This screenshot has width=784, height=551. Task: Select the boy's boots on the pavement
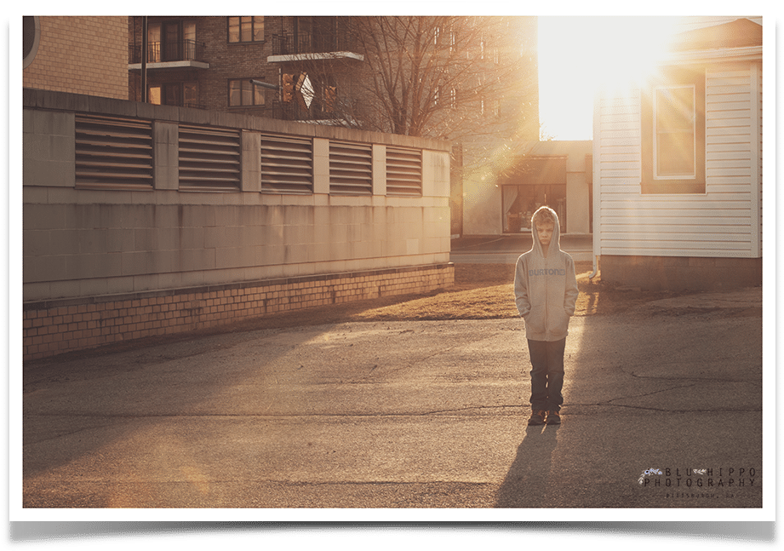pyautogui.click(x=545, y=415)
